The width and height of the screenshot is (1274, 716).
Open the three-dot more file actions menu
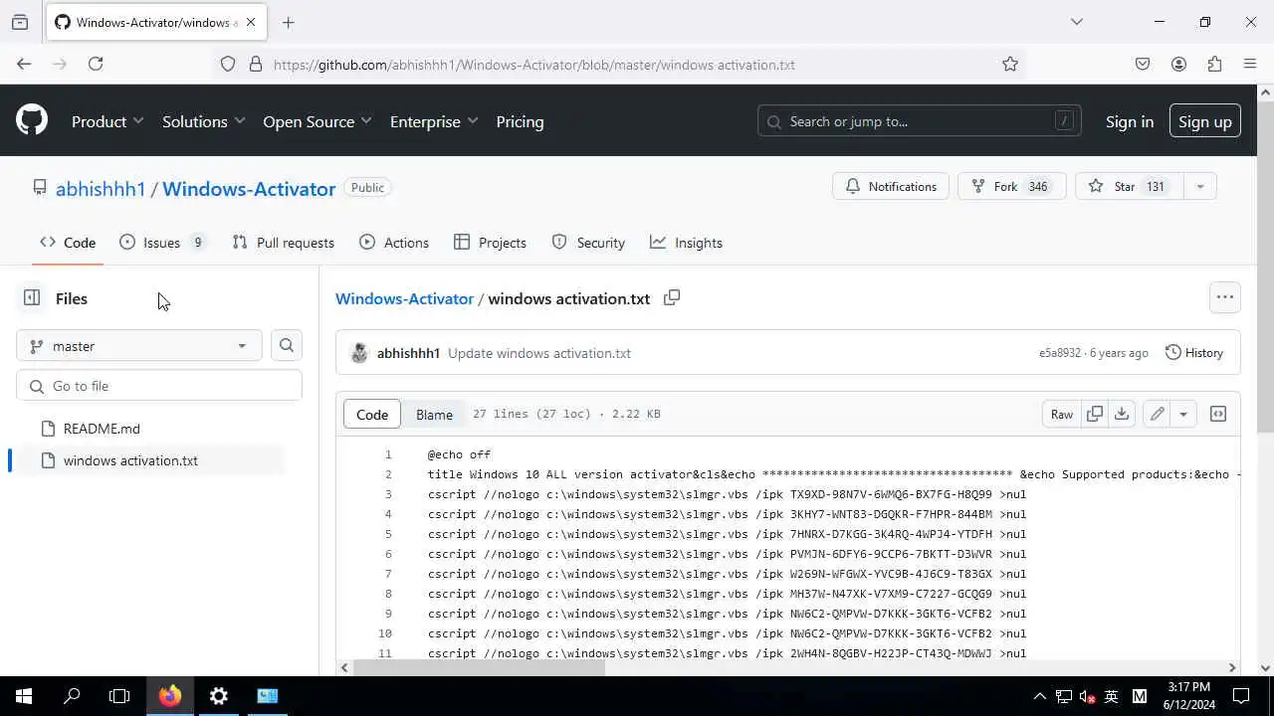click(1224, 296)
